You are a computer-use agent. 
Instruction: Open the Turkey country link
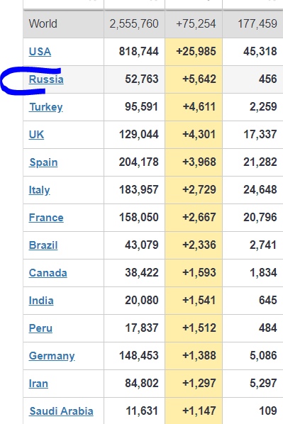45,107
